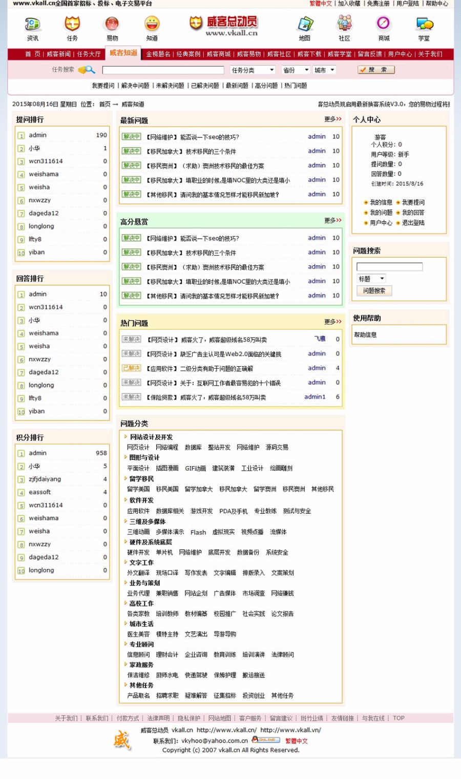
Task: Click the 我要提问 sub-menu link
Action: 103,86
